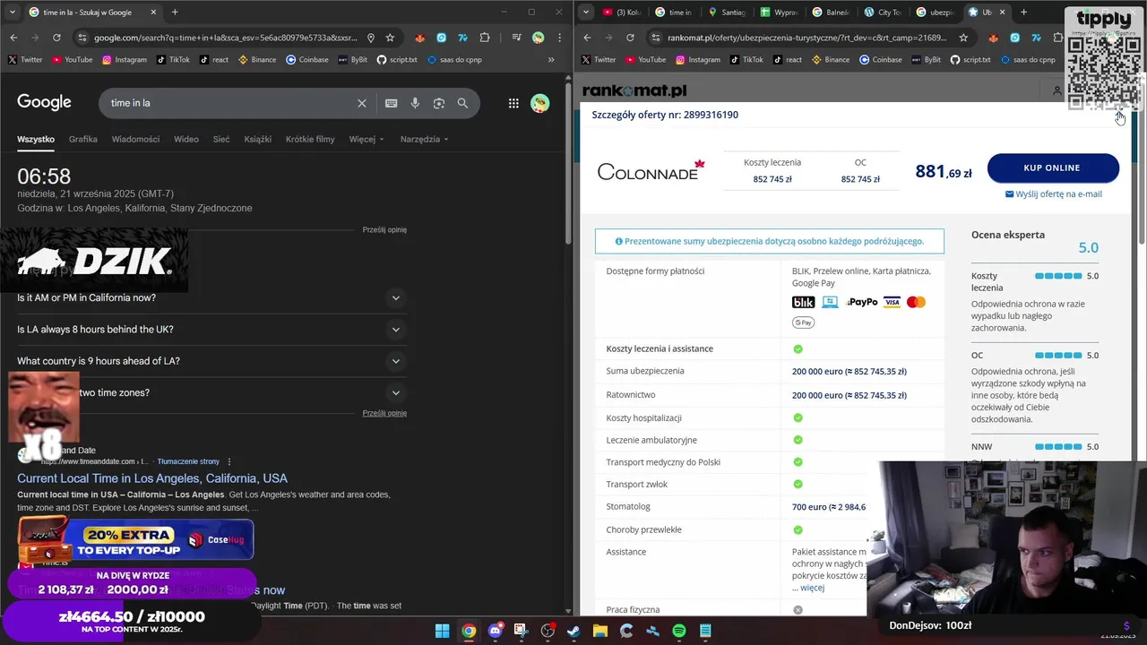1147x645 pixels.
Task: Open the script.txt GitHub bookmark in the rankomat window
Action: click(970, 60)
